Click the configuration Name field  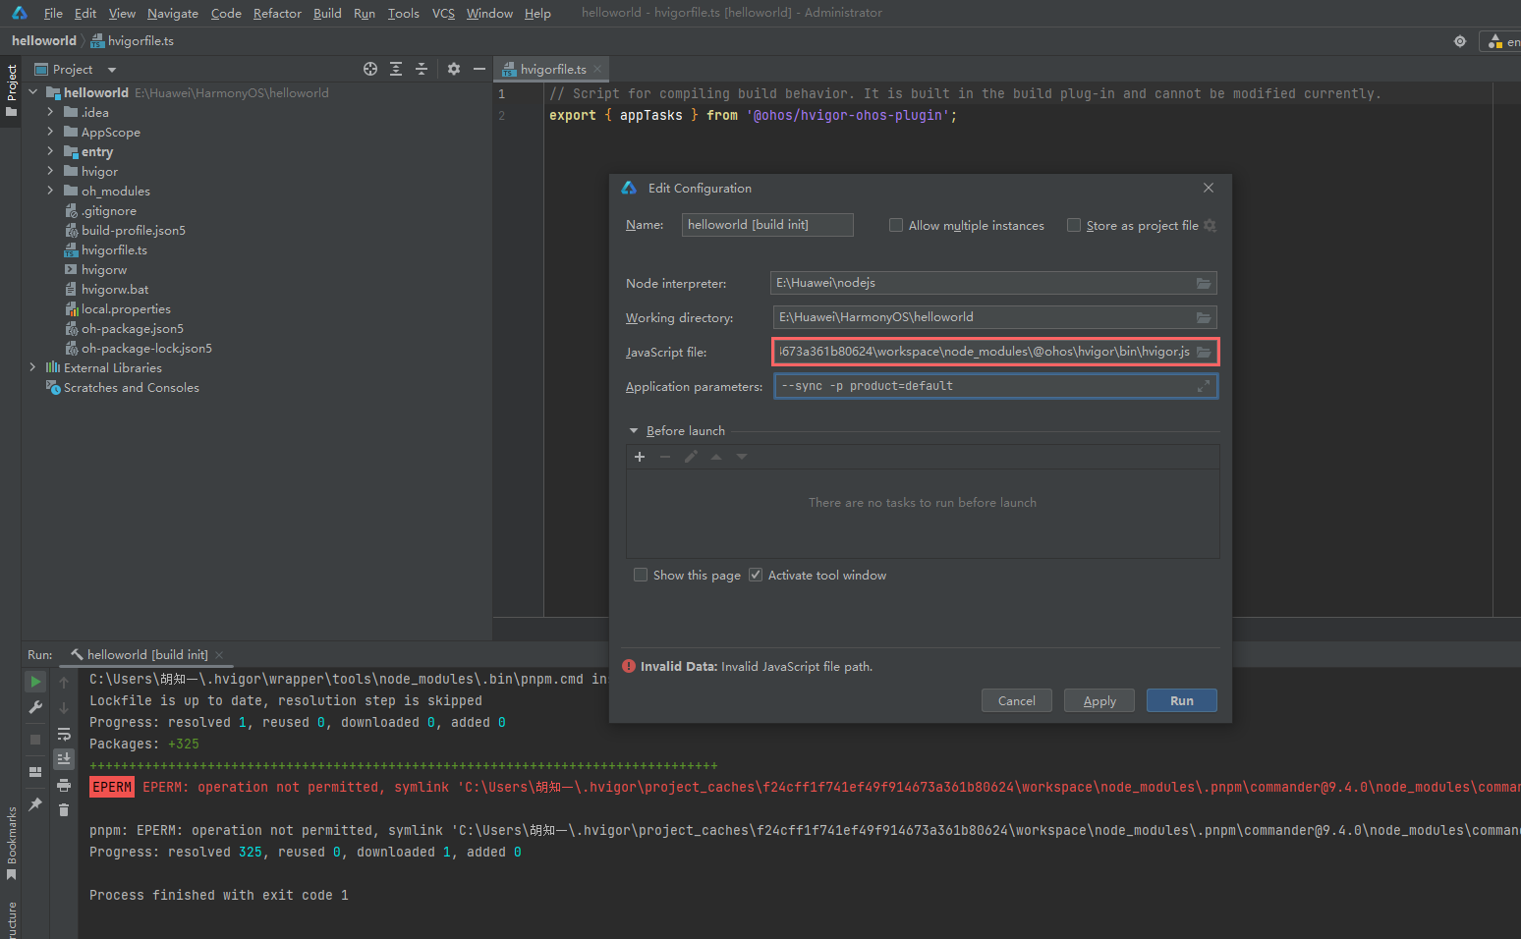click(x=767, y=225)
